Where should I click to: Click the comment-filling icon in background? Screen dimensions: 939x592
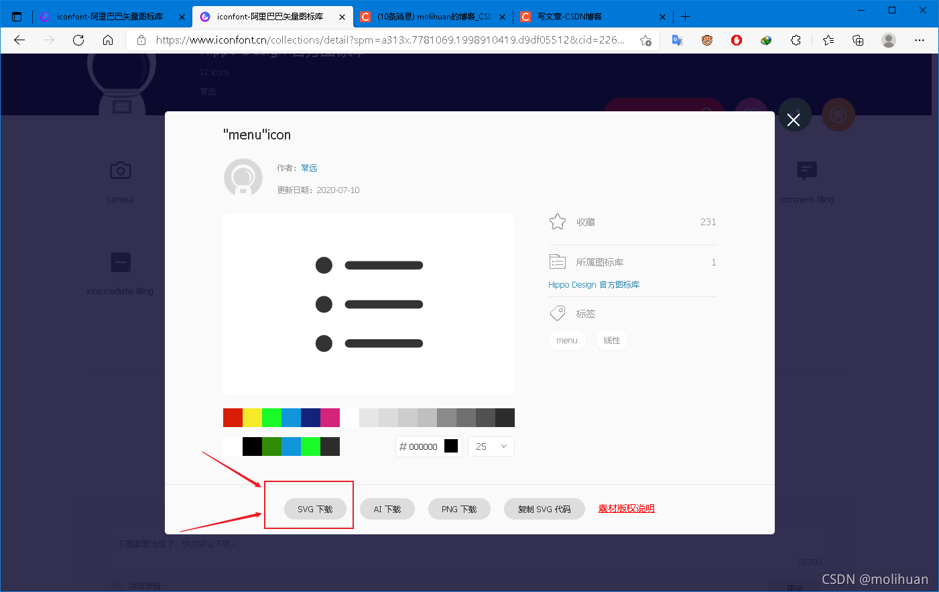pyautogui.click(x=807, y=170)
